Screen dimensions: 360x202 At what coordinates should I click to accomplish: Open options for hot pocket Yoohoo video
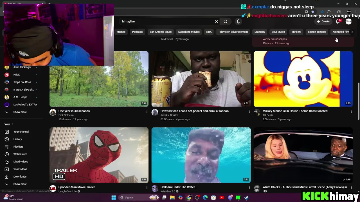[x=249, y=111]
